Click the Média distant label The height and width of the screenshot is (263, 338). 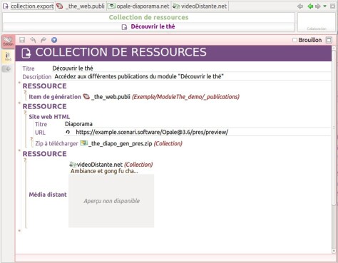click(x=48, y=195)
